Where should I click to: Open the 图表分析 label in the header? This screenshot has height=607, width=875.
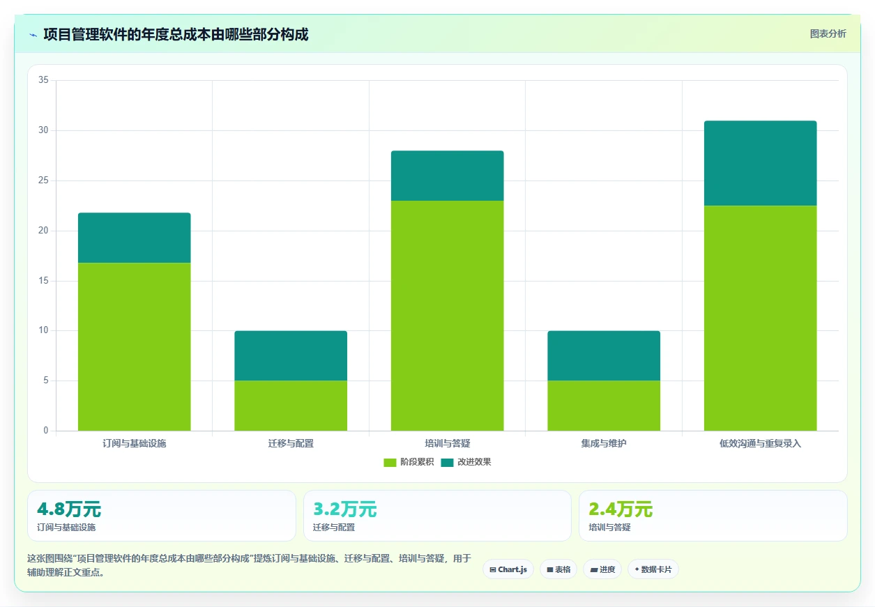click(828, 33)
